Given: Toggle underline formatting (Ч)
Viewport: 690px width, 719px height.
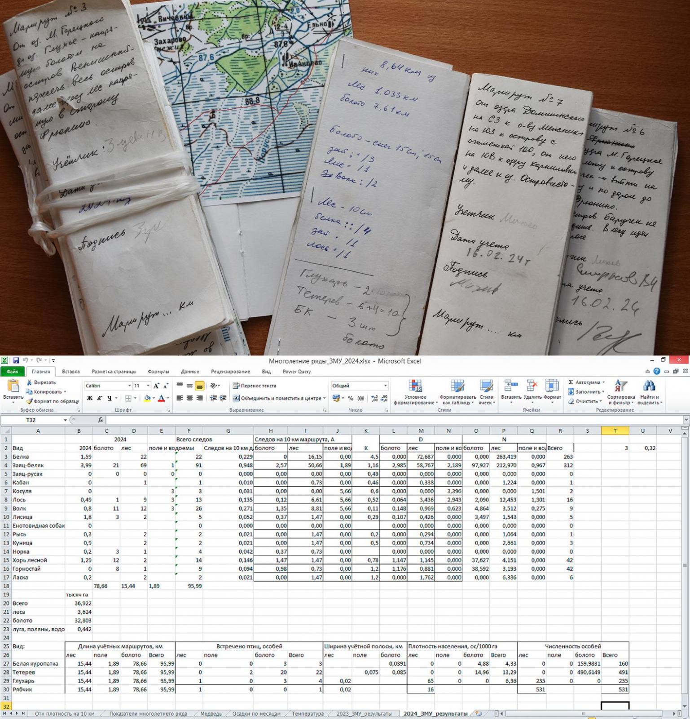Looking at the screenshot, I should point(109,399).
